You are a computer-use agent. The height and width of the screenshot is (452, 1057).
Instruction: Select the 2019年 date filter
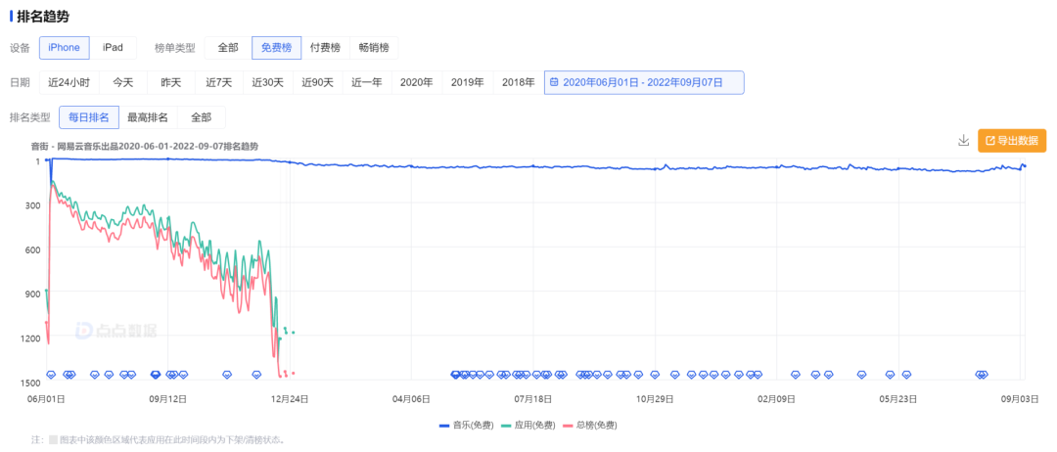pyautogui.click(x=468, y=83)
